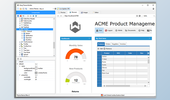Screen dimensions: 170x100
Task: Reload the browser page
Action: coord(140,16)
